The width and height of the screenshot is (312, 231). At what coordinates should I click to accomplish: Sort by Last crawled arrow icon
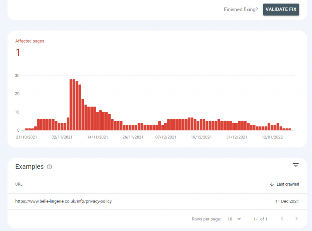point(272,184)
